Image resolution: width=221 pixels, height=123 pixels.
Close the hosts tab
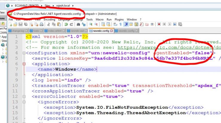coord(41,31)
